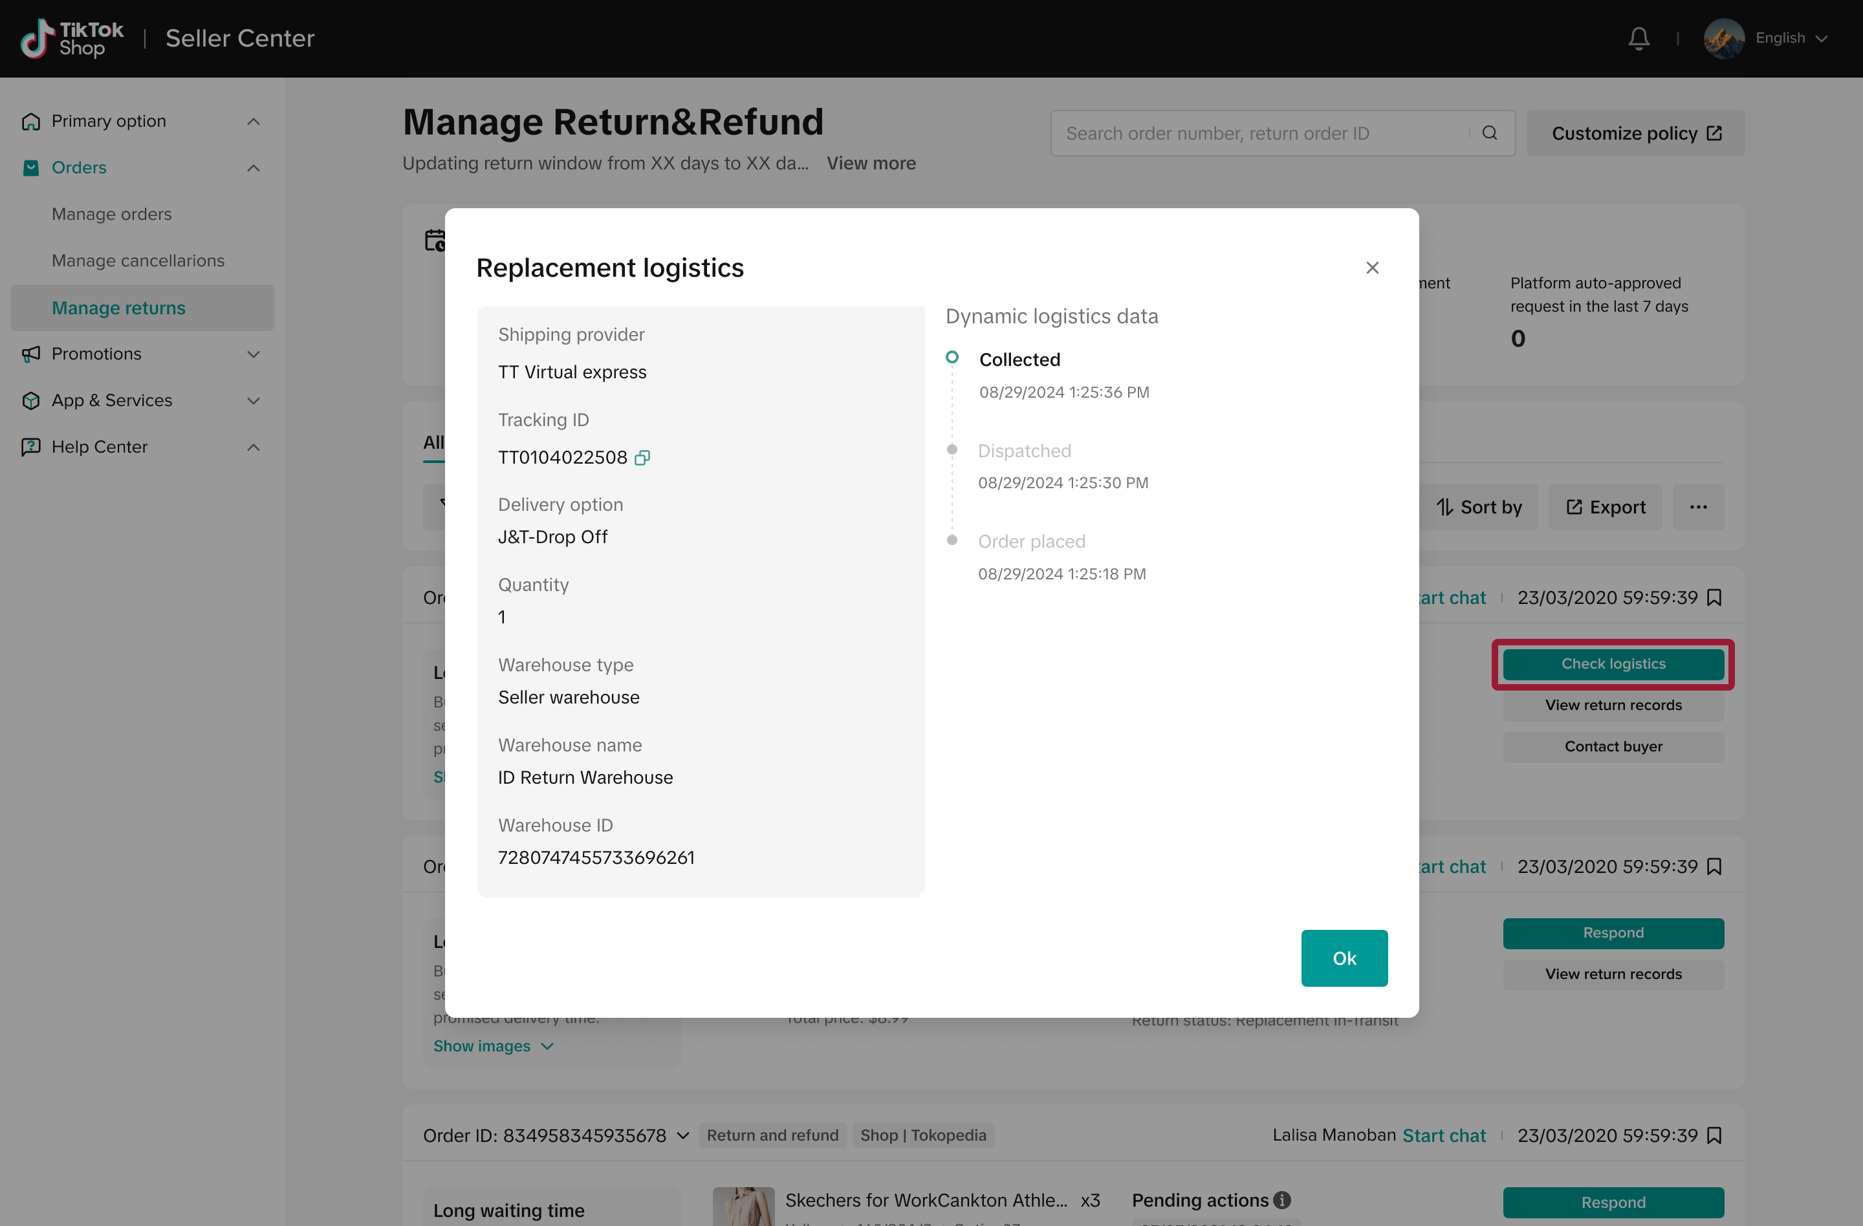
Task: Click the TikTok Shop logo
Action: [72, 38]
